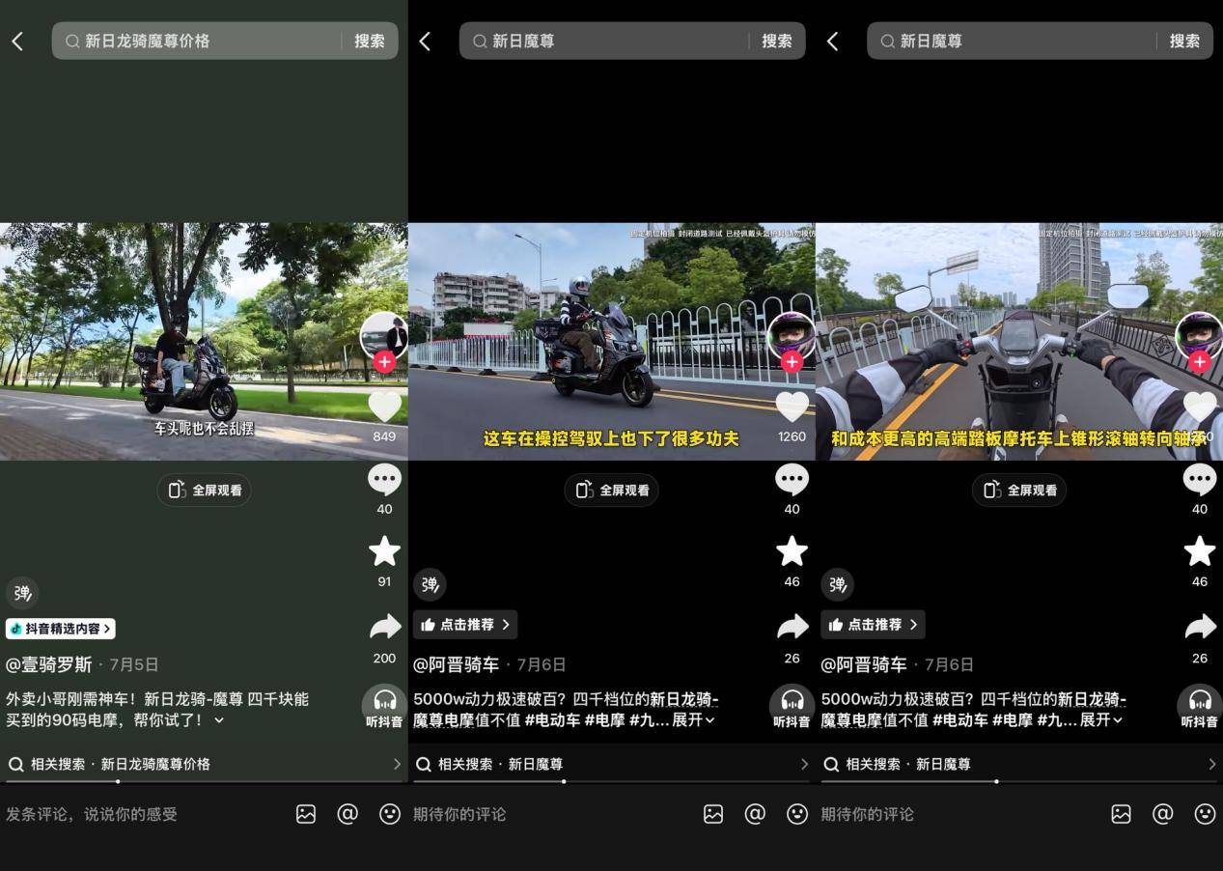
Task: Tap 全屏观看 under the 和成本更高的高端踏板 video
Action: tap(1018, 490)
